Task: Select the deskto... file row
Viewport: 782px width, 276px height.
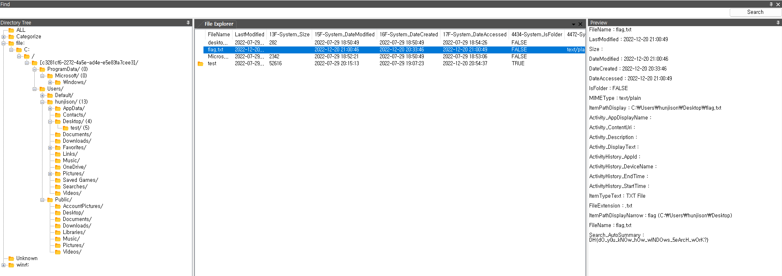Action: pyautogui.click(x=394, y=43)
